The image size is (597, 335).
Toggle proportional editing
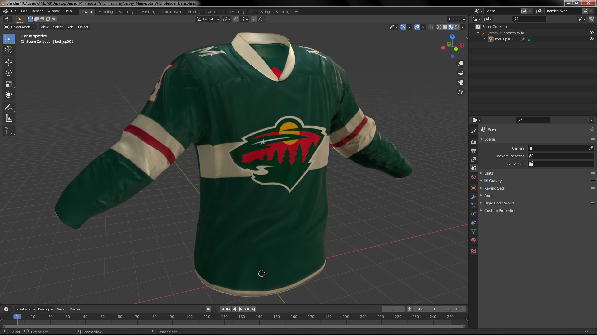pos(254,19)
